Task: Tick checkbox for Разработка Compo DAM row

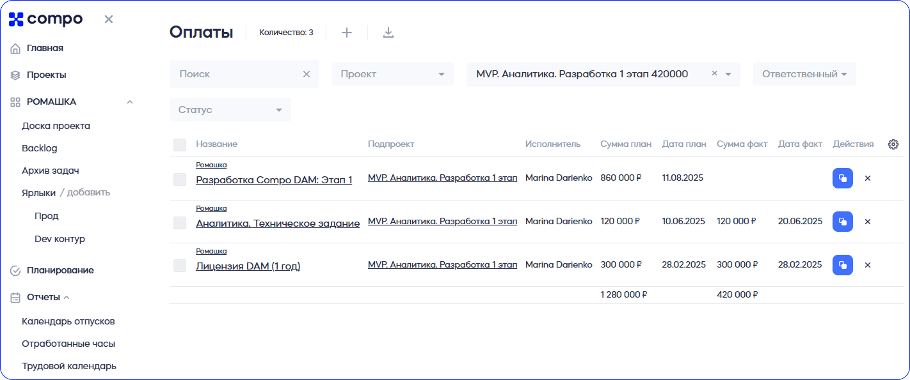Action: [x=180, y=180]
